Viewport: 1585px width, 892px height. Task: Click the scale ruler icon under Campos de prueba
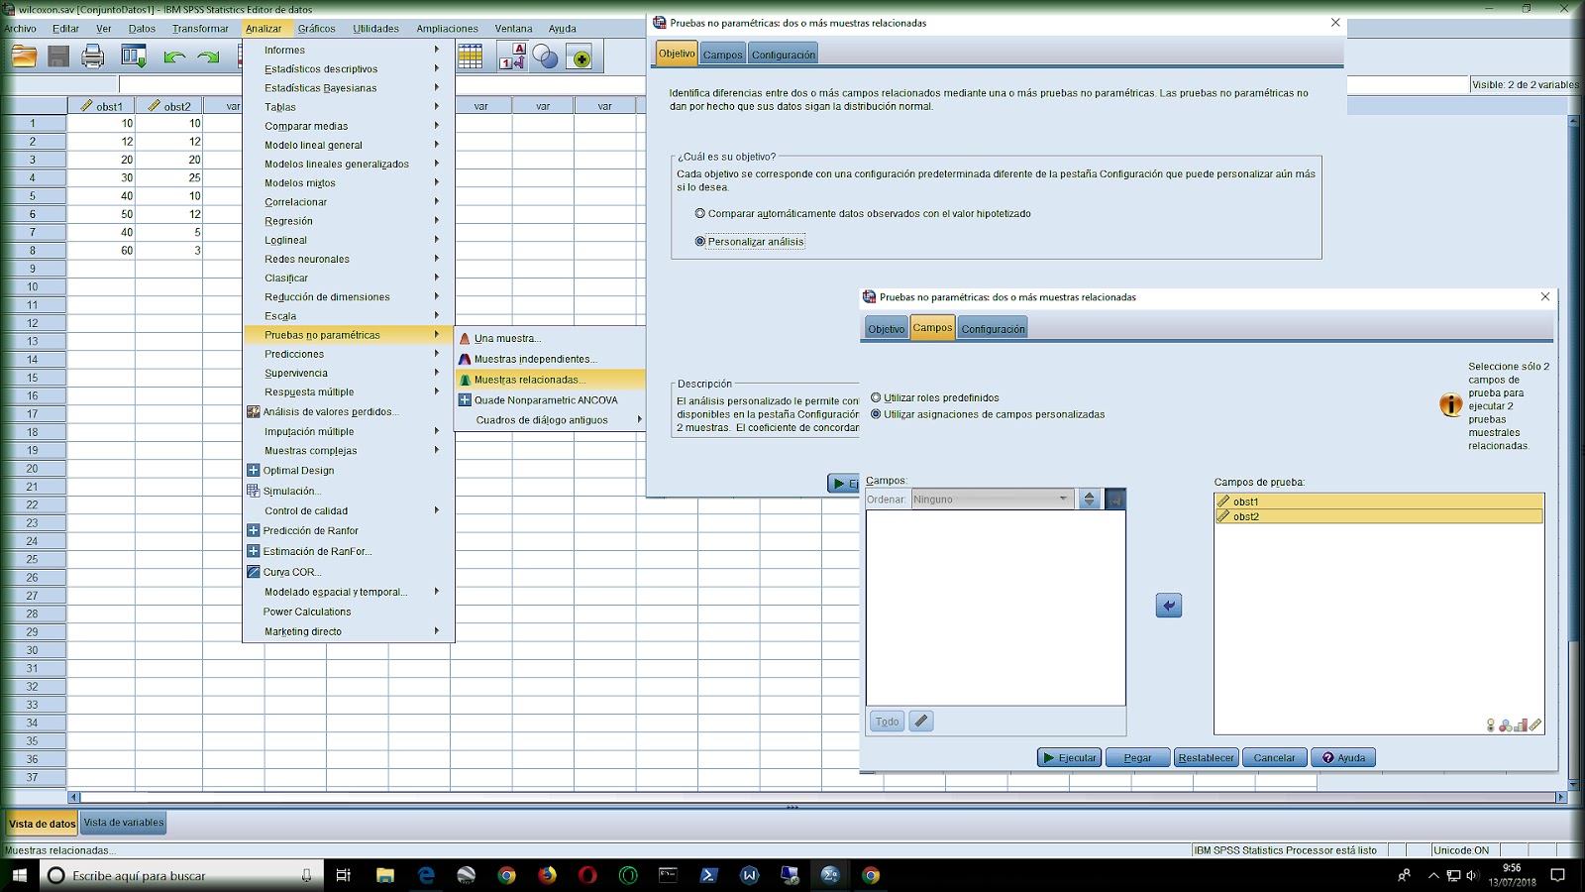pyautogui.click(x=1534, y=725)
